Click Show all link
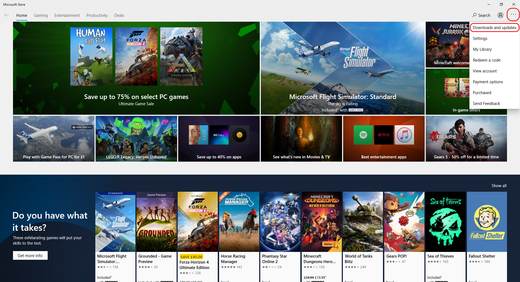This screenshot has height=282, width=520. pyautogui.click(x=499, y=186)
